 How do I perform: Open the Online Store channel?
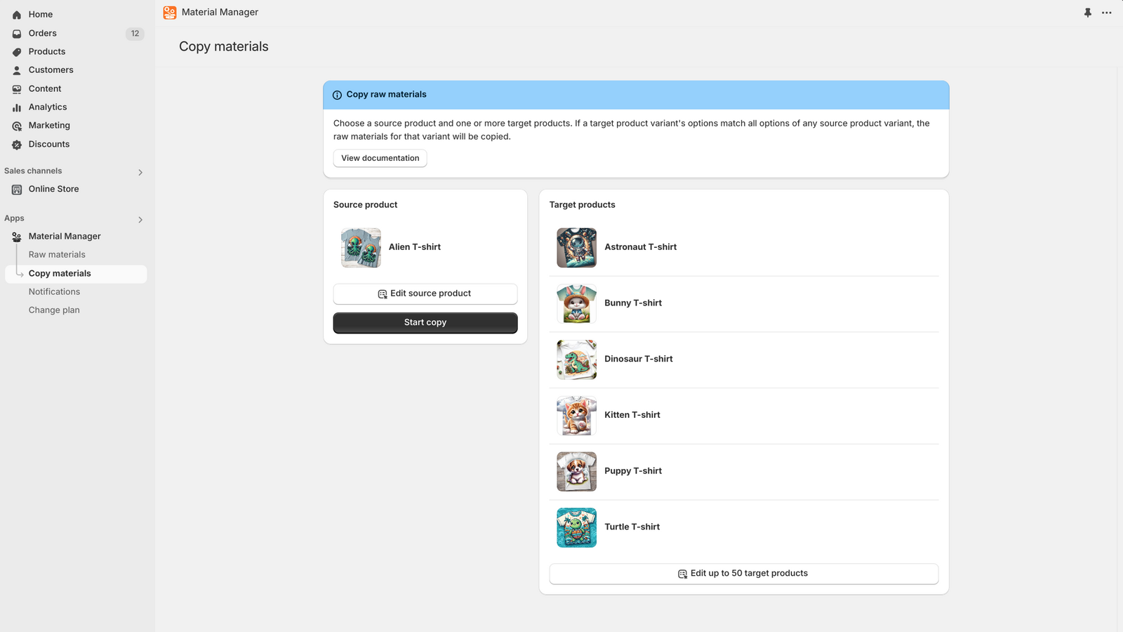(53, 189)
